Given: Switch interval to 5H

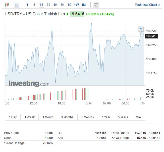Looking at the screenshot, I should point(63,5).
